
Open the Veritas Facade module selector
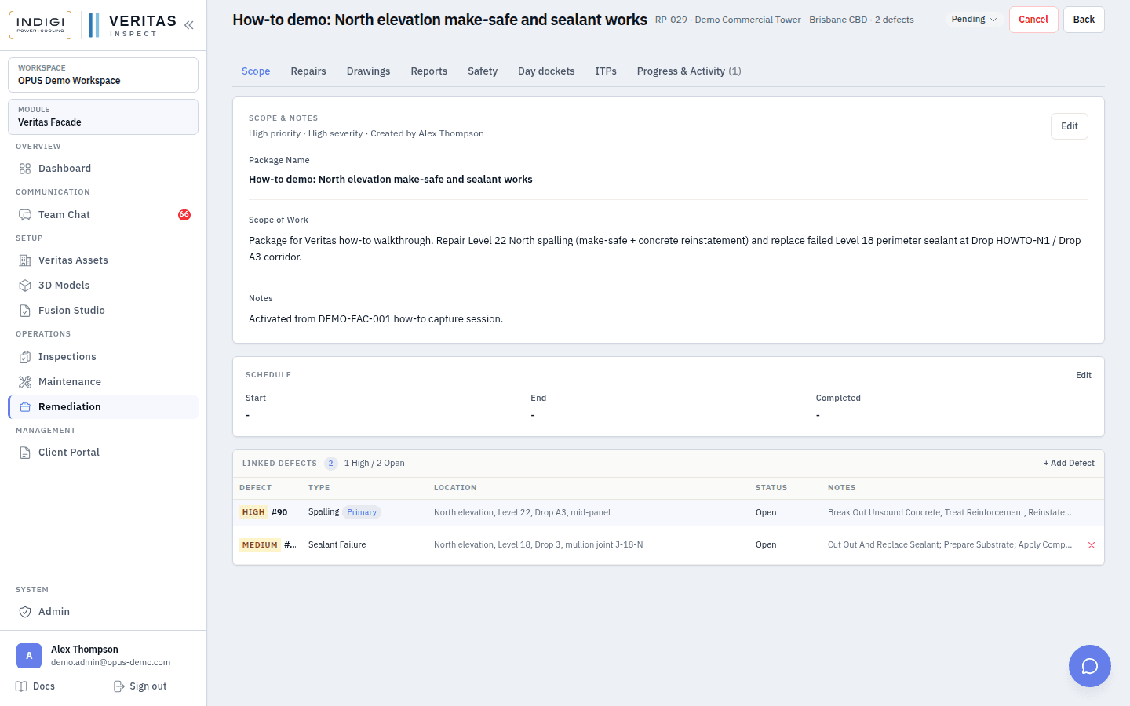[x=103, y=116]
